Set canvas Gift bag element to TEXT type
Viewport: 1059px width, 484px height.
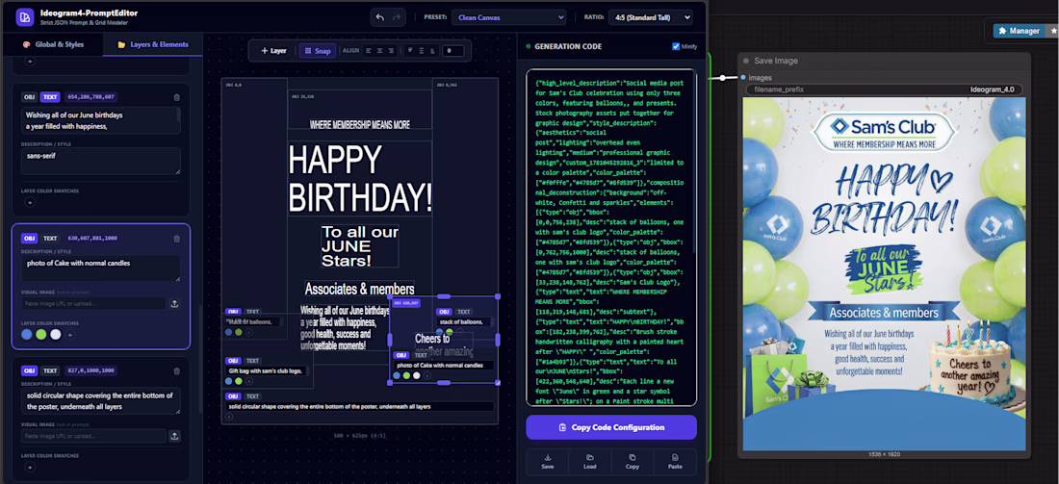point(252,361)
